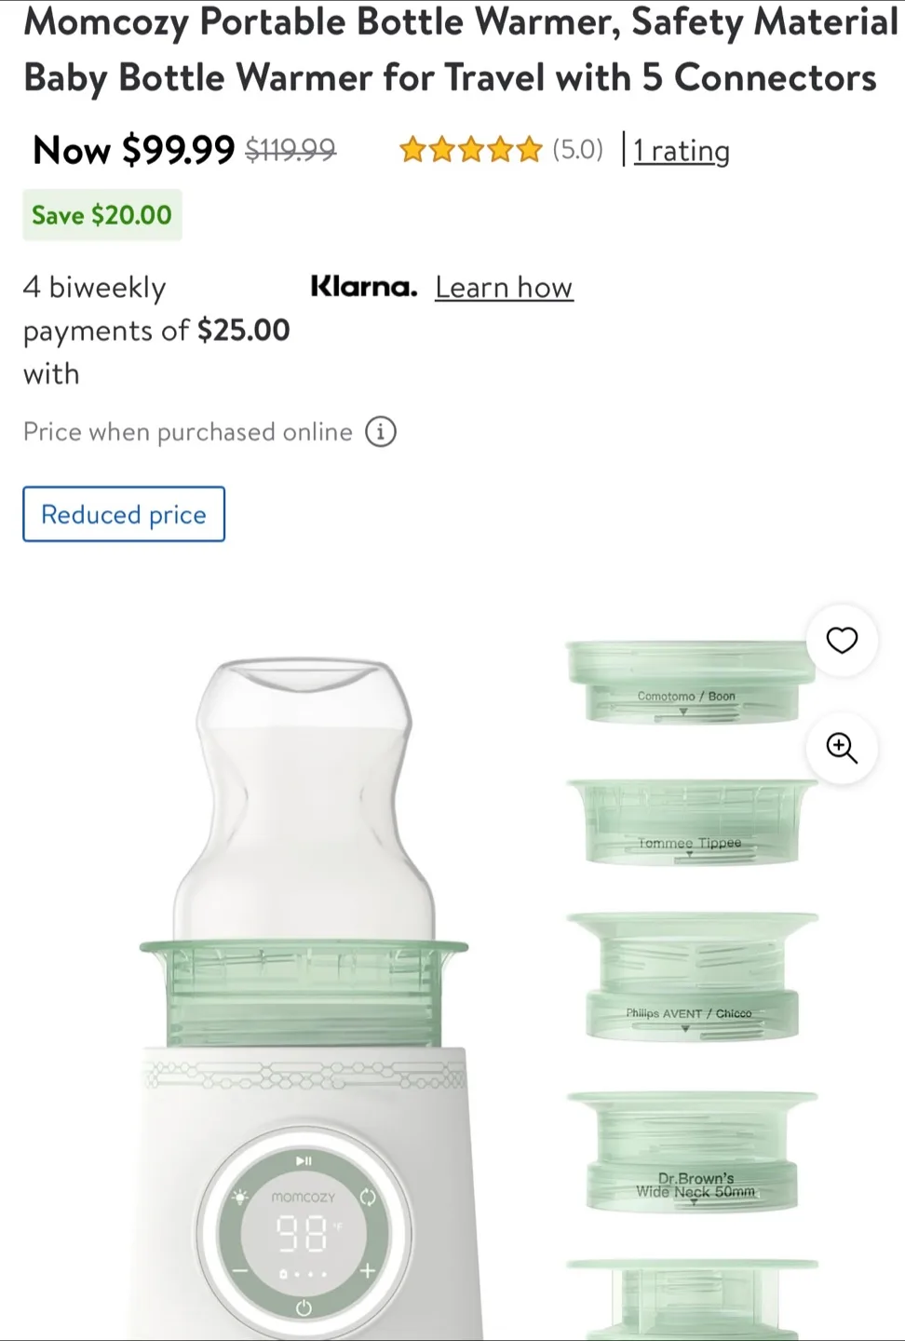Open the zoom magnifier on product image

click(842, 748)
